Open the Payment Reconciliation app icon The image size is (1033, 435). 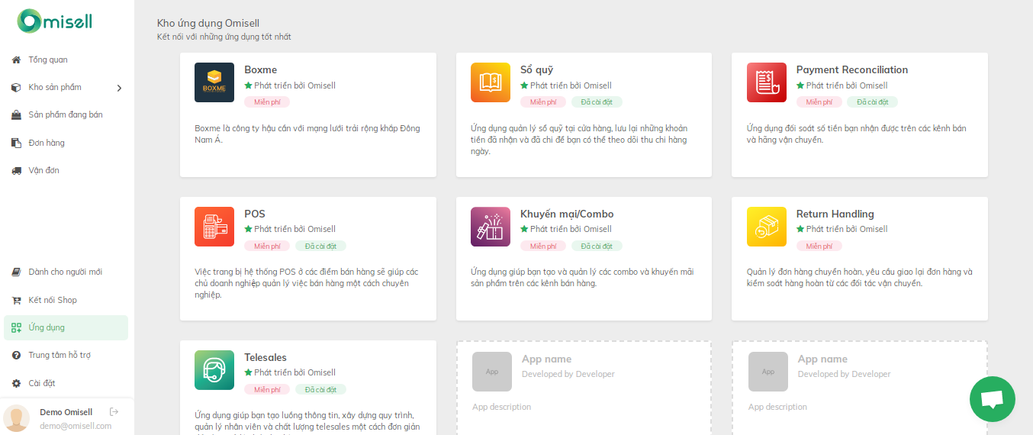[767, 82]
